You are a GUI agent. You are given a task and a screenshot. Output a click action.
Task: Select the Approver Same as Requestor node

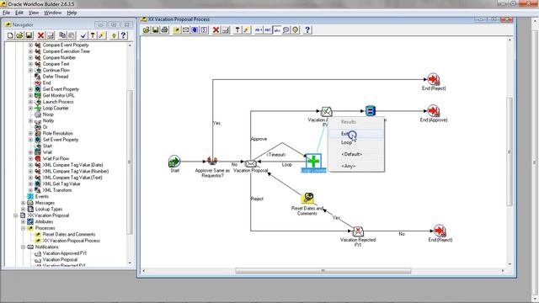[x=212, y=161]
